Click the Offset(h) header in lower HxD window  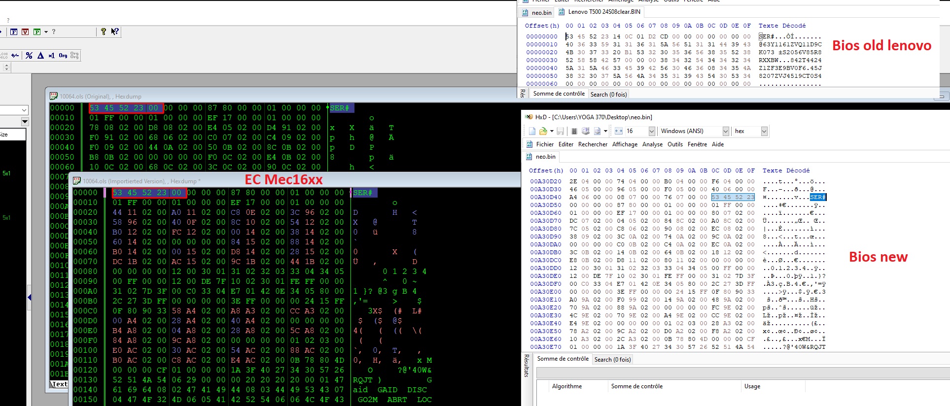tap(546, 170)
